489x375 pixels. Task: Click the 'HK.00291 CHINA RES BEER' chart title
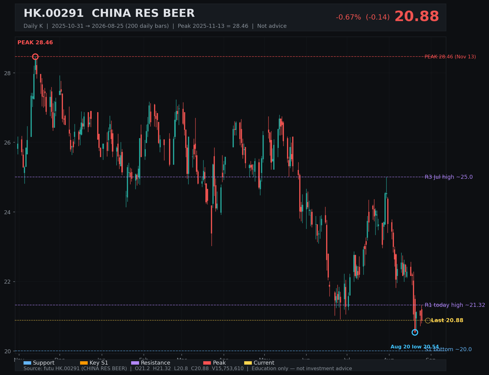point(109,13)
